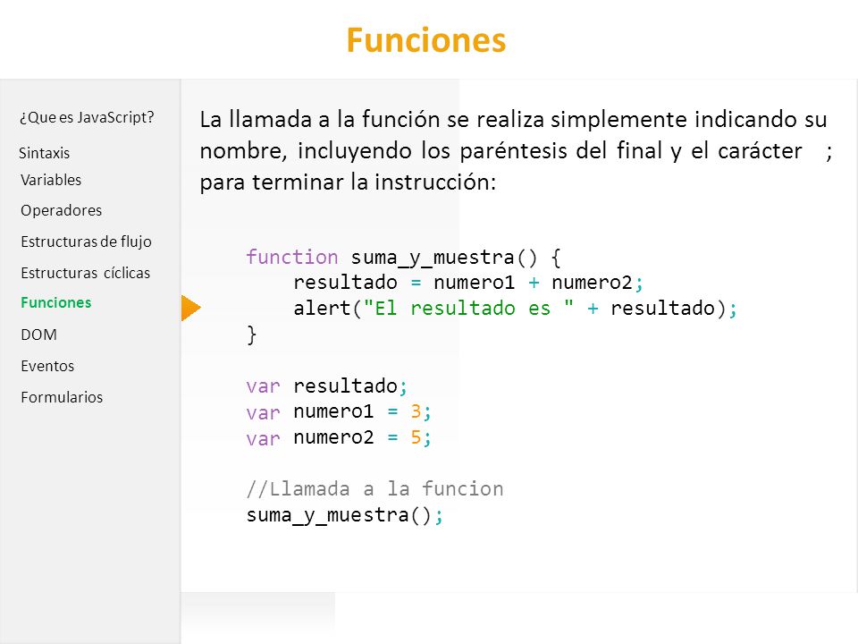Click the alert("El resultado es ") line
Image resolution: width=858 pixels, height=644 pixels.
[516, 309]
